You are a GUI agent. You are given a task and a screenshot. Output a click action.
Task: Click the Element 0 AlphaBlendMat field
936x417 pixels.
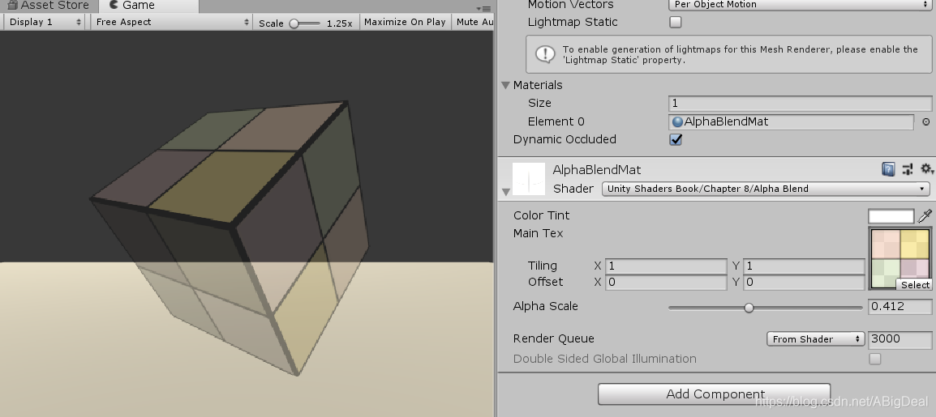(791, 122)
